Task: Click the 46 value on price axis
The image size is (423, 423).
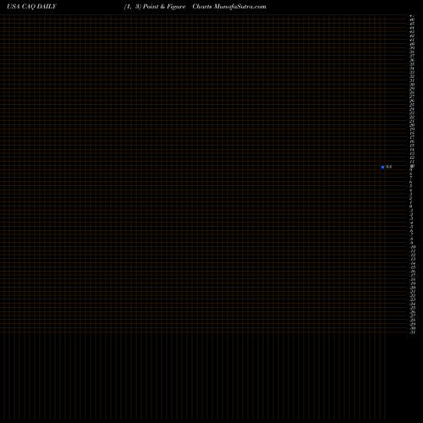Action: tap(412, 20)
